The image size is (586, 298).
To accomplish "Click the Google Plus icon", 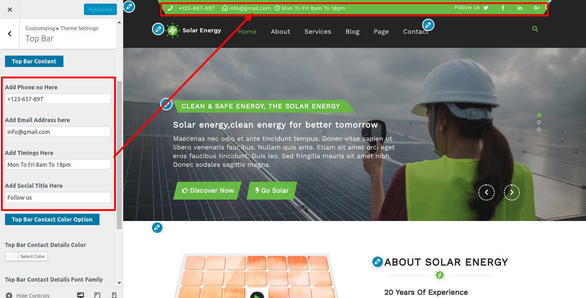I will [537, 8].
